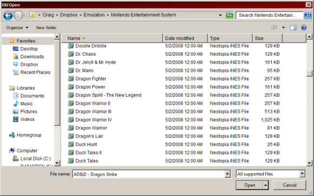Focus the Search Nintendo Entertainment field
This screenshot has height=196, width=314.
coord(270,15)
